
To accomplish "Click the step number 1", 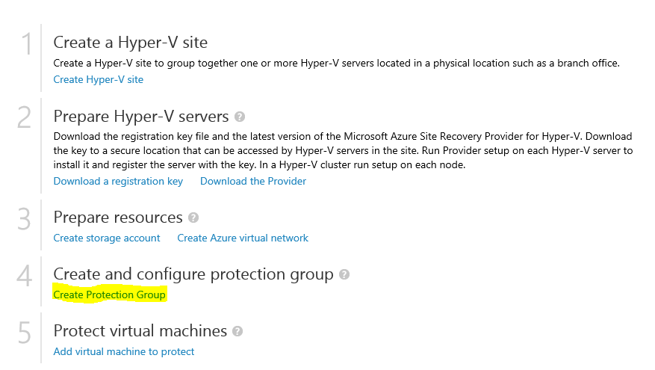I will pyautogui.click(x=27, y=45).
